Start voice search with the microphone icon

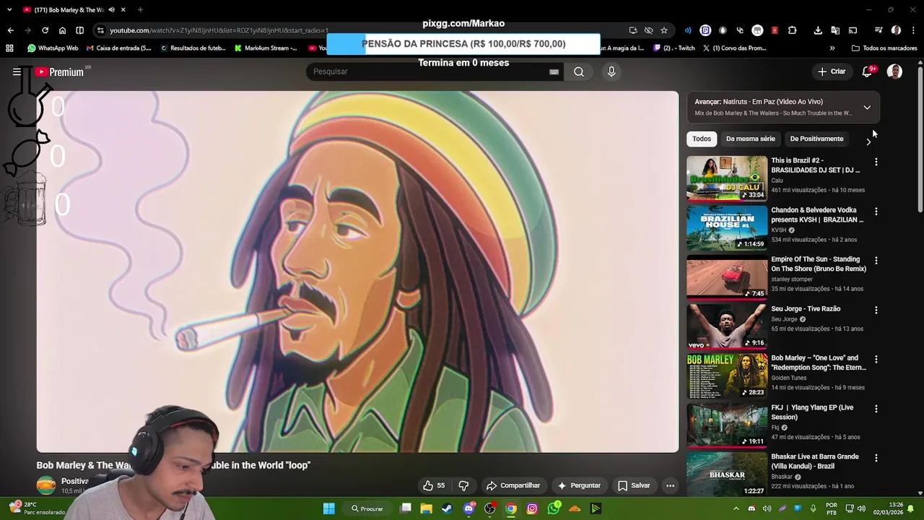611,71
